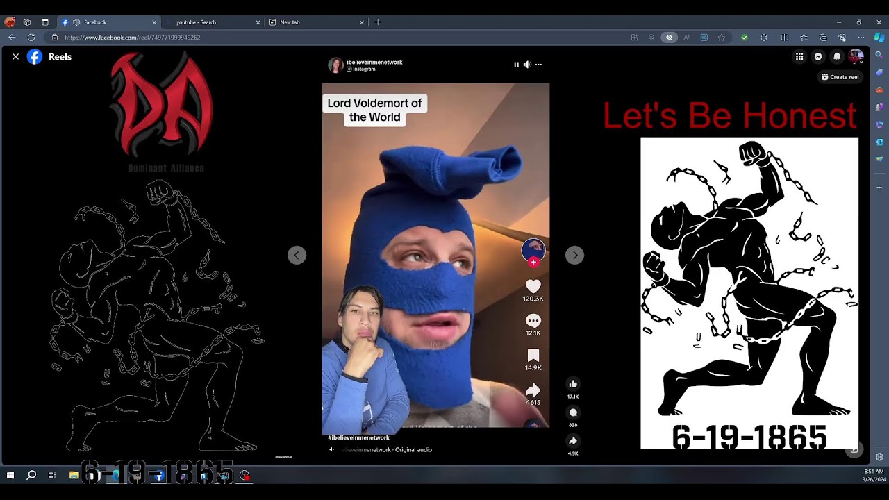Open Messenger chats icon
889x500 pixels.
click(x=818, y=57)
